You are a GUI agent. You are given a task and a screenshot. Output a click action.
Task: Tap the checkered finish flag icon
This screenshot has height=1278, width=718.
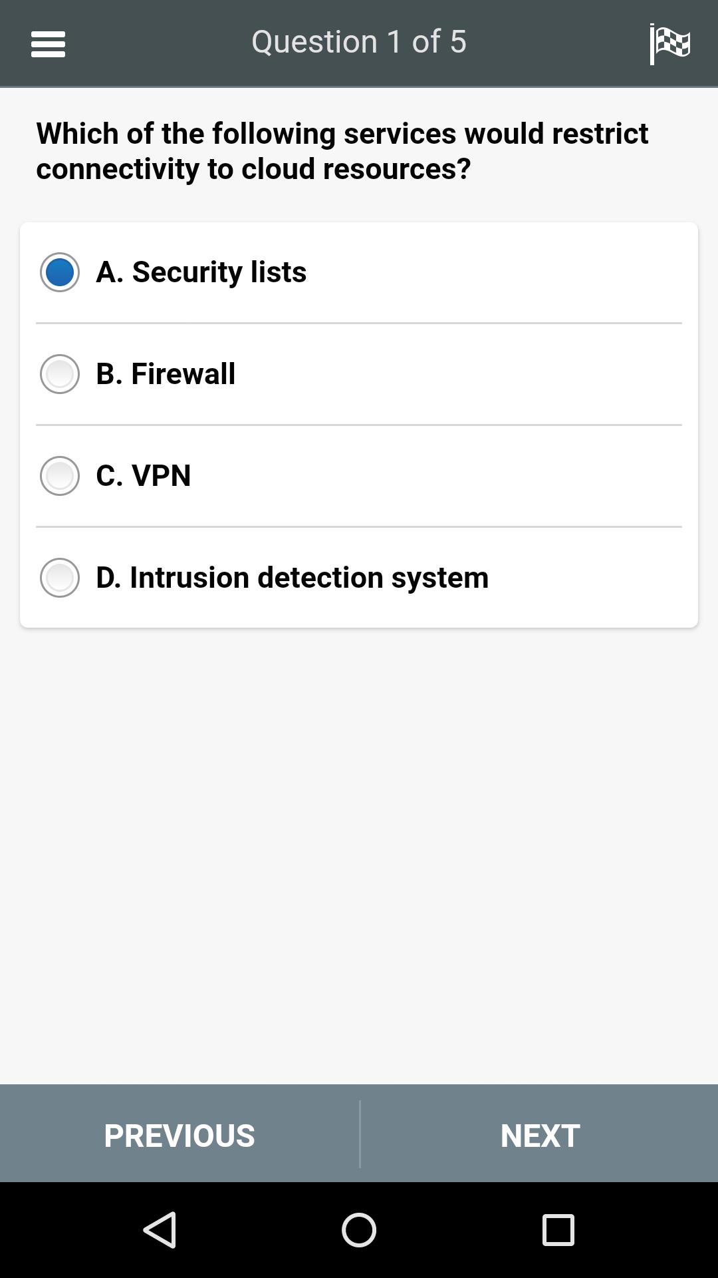(x=669, y=44)
